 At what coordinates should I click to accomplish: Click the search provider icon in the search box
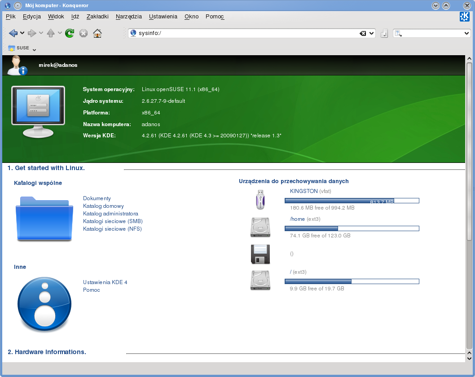(398, 33)
